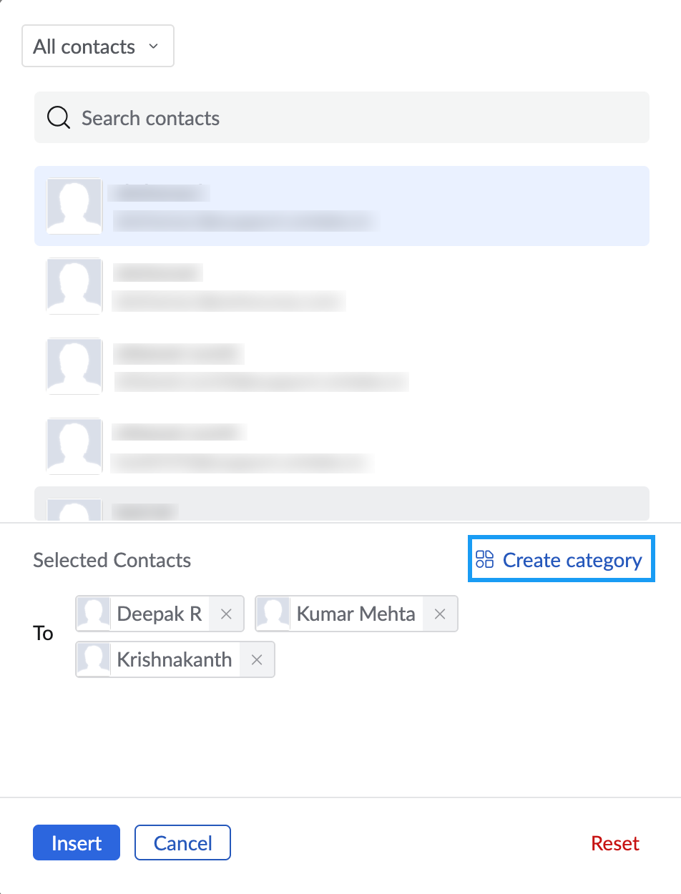Screen dimensions: 681x894
Task: Click the third contact's avatar thumbnail
Action: tap(74, 366)
